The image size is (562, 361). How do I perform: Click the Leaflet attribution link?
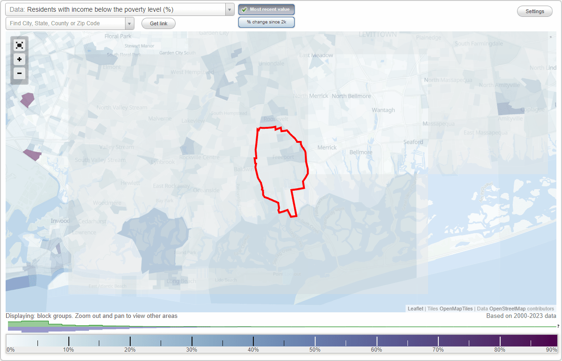[x=415, y=309]
